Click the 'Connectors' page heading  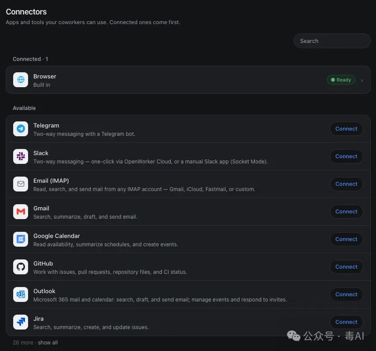[x=26, y=12]
